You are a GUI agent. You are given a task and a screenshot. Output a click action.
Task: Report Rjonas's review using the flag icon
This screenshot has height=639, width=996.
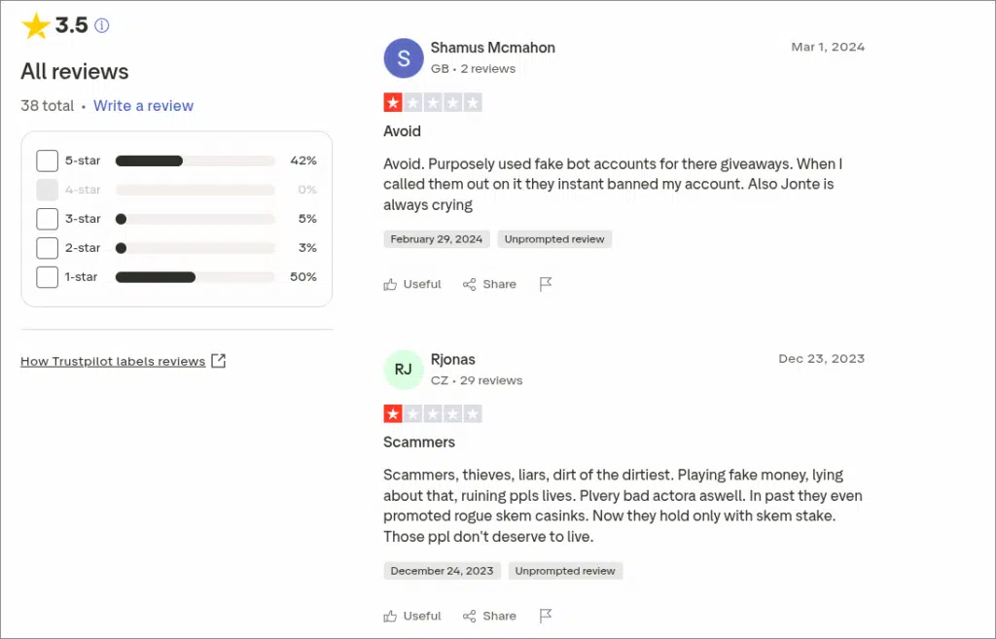[546, 615]
